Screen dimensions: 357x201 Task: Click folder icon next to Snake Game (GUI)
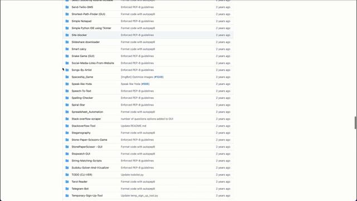click(67, 56)
